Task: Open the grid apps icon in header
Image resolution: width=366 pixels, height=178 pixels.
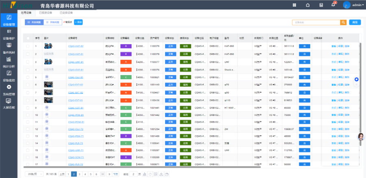Action: (294, 5)
